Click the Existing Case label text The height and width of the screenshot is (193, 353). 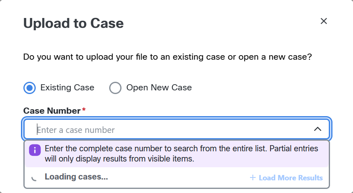click(x=67, y=88)
